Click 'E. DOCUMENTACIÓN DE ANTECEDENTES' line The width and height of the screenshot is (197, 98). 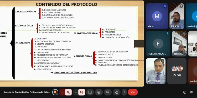[x=53, y=50]
